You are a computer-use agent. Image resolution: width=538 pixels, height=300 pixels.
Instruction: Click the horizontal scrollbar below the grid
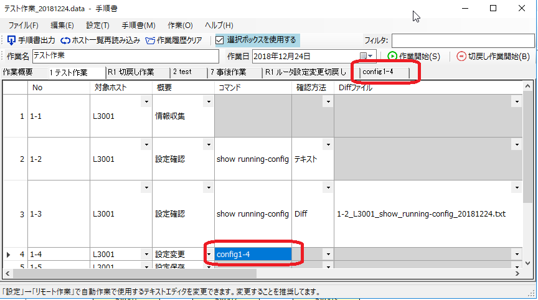pyautogui.click(x=131, y=274)
